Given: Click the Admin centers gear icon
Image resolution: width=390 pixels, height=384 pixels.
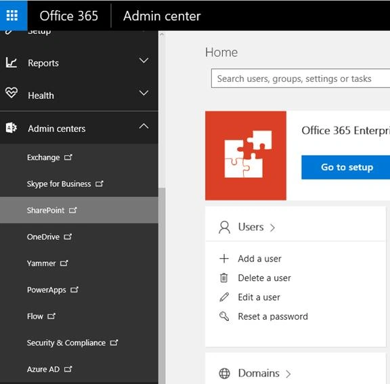Looking at the screenshot, I should (12, 128).
